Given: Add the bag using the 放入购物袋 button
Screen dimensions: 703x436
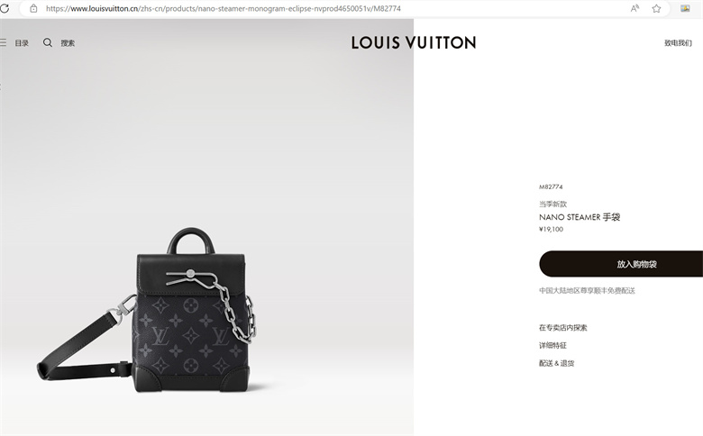Looking at the screenshot, I should tap(621, 264).
